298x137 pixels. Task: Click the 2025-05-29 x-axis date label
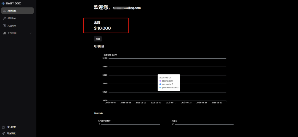[x=217, y=103]
